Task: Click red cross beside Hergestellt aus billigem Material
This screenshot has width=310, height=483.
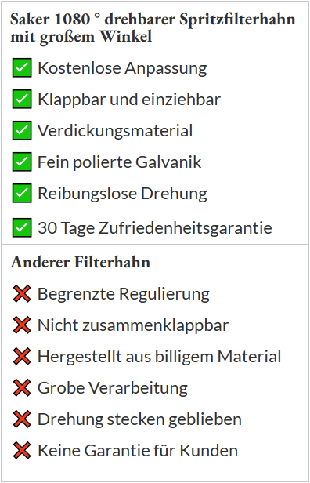Action: click(22, 357)
